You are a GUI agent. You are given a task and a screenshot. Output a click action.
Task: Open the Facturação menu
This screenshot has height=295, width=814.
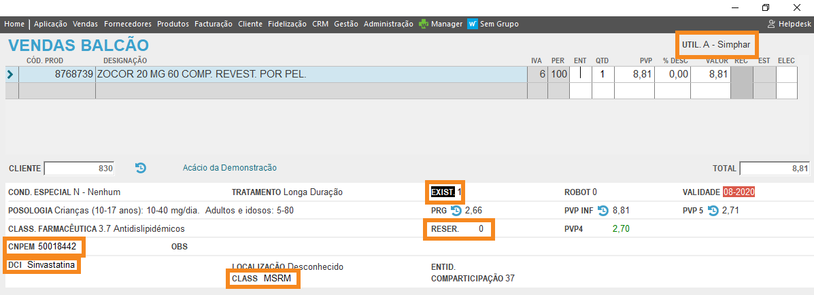pyautogui.click(x=213, y=24)
